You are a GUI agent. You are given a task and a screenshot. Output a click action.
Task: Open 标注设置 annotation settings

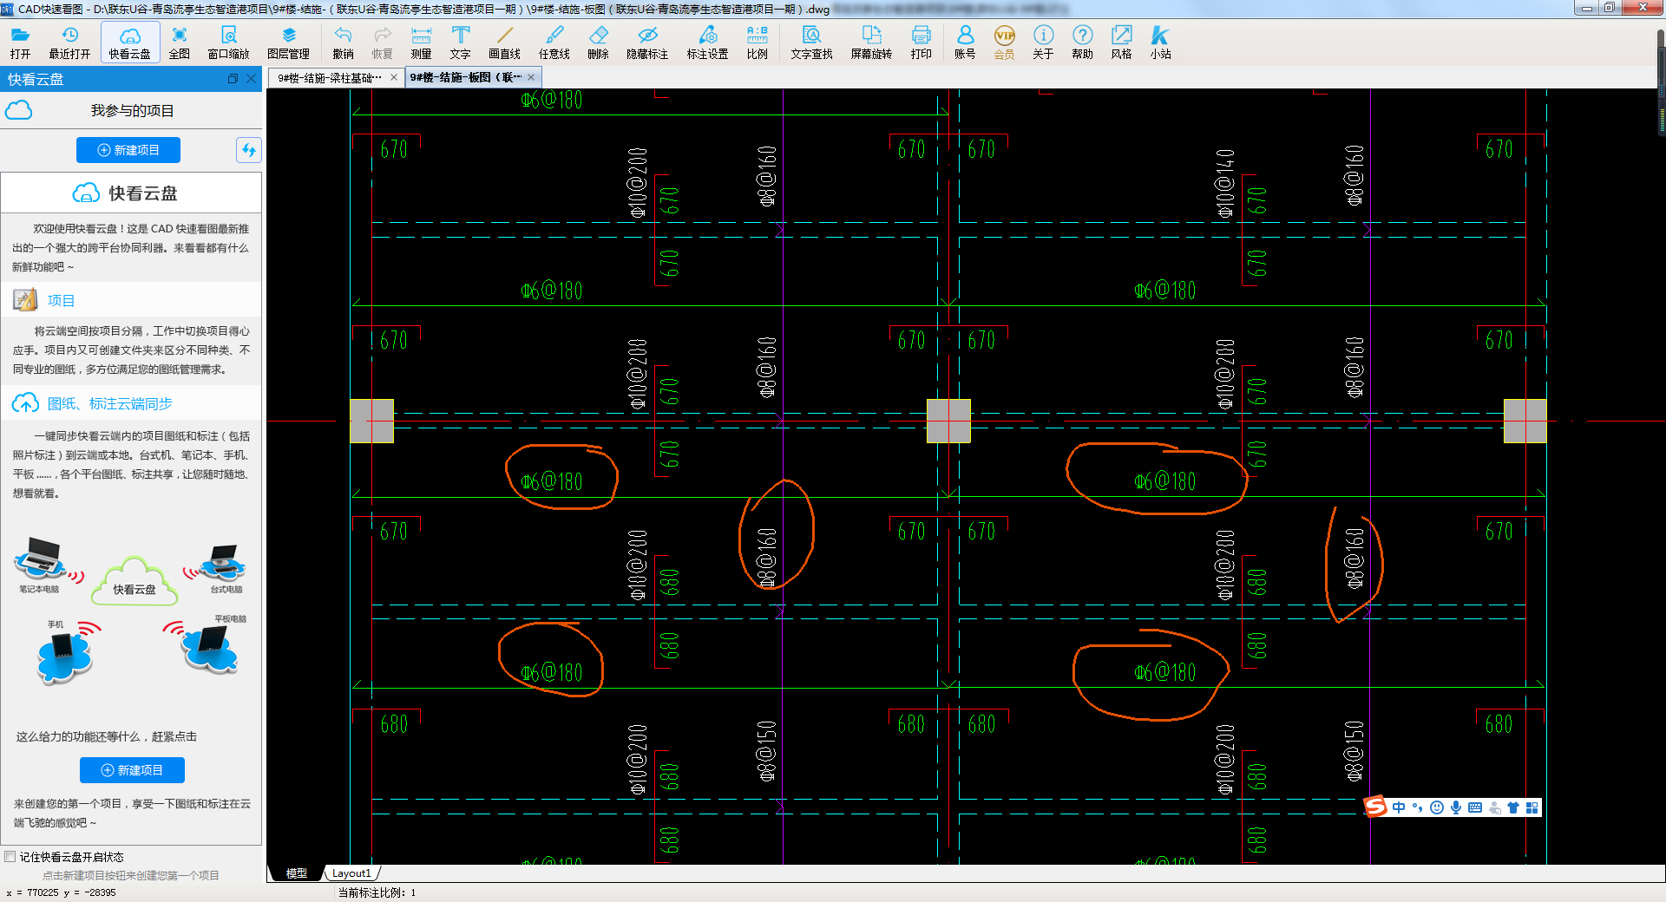pyautogui.click(x=708, y=42)
